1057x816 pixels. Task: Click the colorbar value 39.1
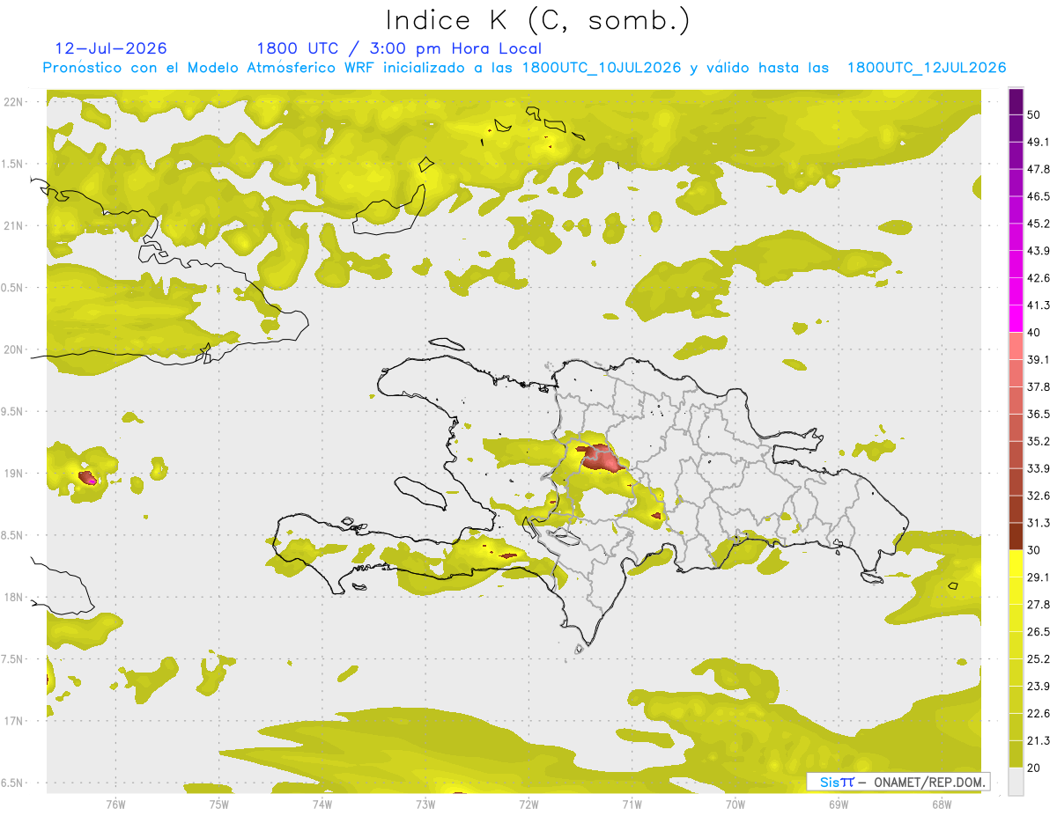(1039, 359)
